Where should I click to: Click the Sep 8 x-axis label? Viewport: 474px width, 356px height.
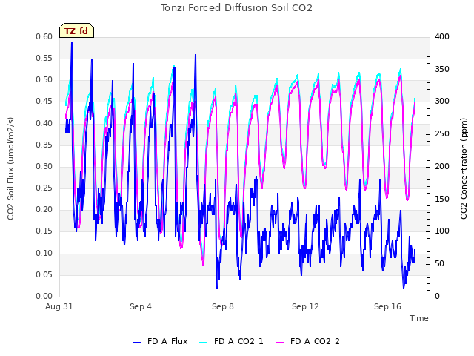point(223,306)
